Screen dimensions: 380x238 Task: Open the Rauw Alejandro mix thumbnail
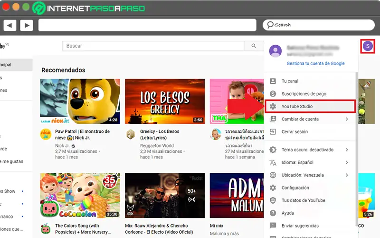(x=165, y=196)
